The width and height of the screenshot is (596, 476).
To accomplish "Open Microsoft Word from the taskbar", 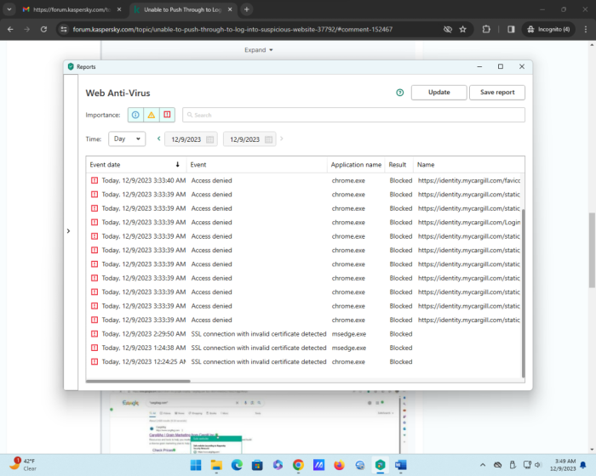I will [x=401, y=465].
